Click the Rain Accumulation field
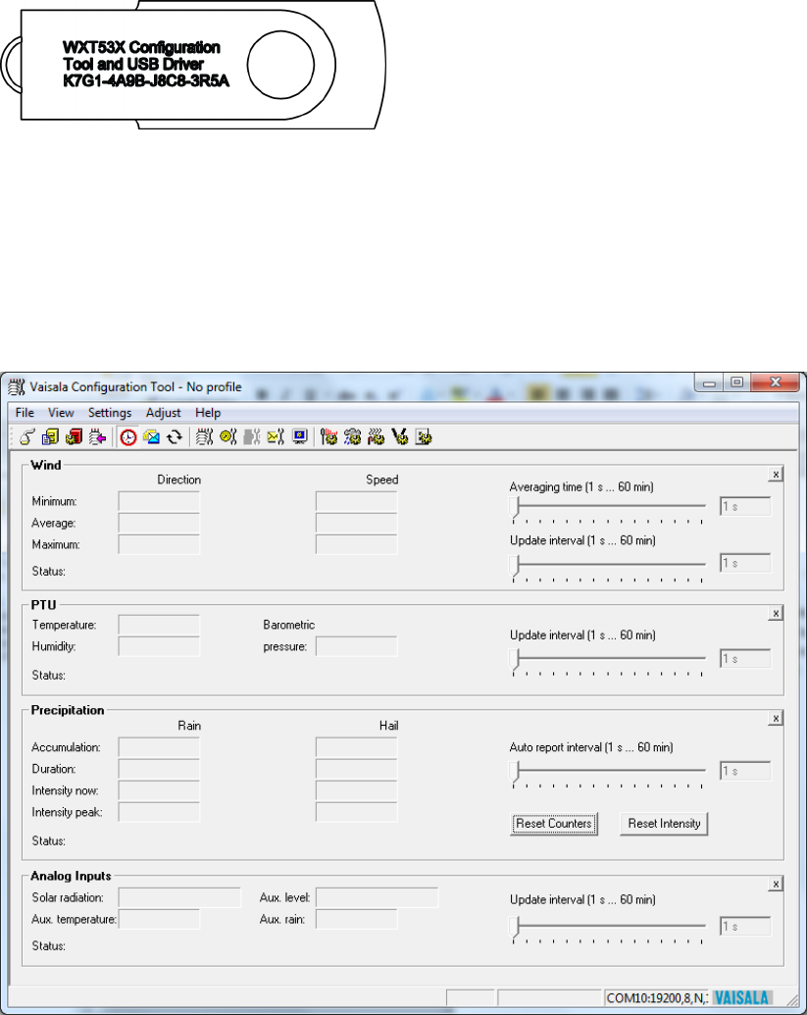 coord(159,747)
